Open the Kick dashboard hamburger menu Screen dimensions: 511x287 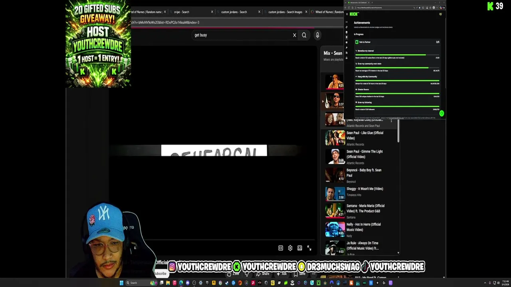pos(347,14)
